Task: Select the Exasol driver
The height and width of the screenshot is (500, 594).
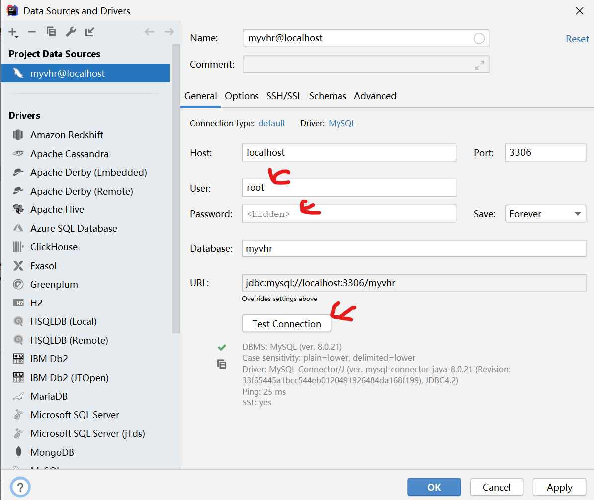Action: click(44, 266)
